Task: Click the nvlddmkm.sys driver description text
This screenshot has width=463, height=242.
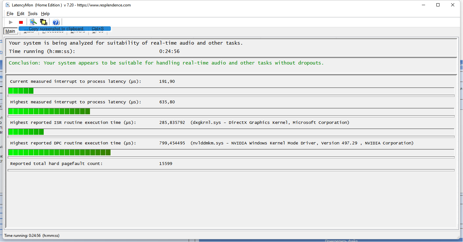Action: 302,143
